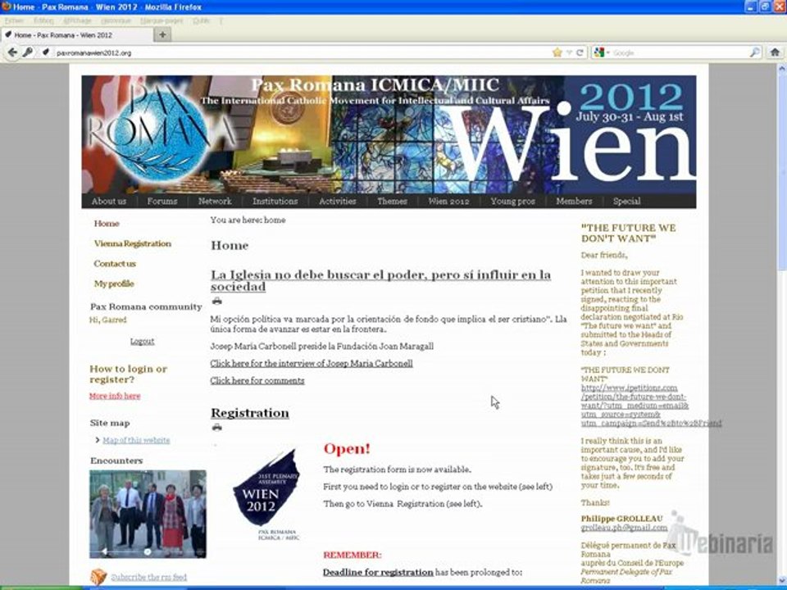787x590 pixels.
Task: Click the orange RSS feed icon
Action: click(x=98, y=577)
